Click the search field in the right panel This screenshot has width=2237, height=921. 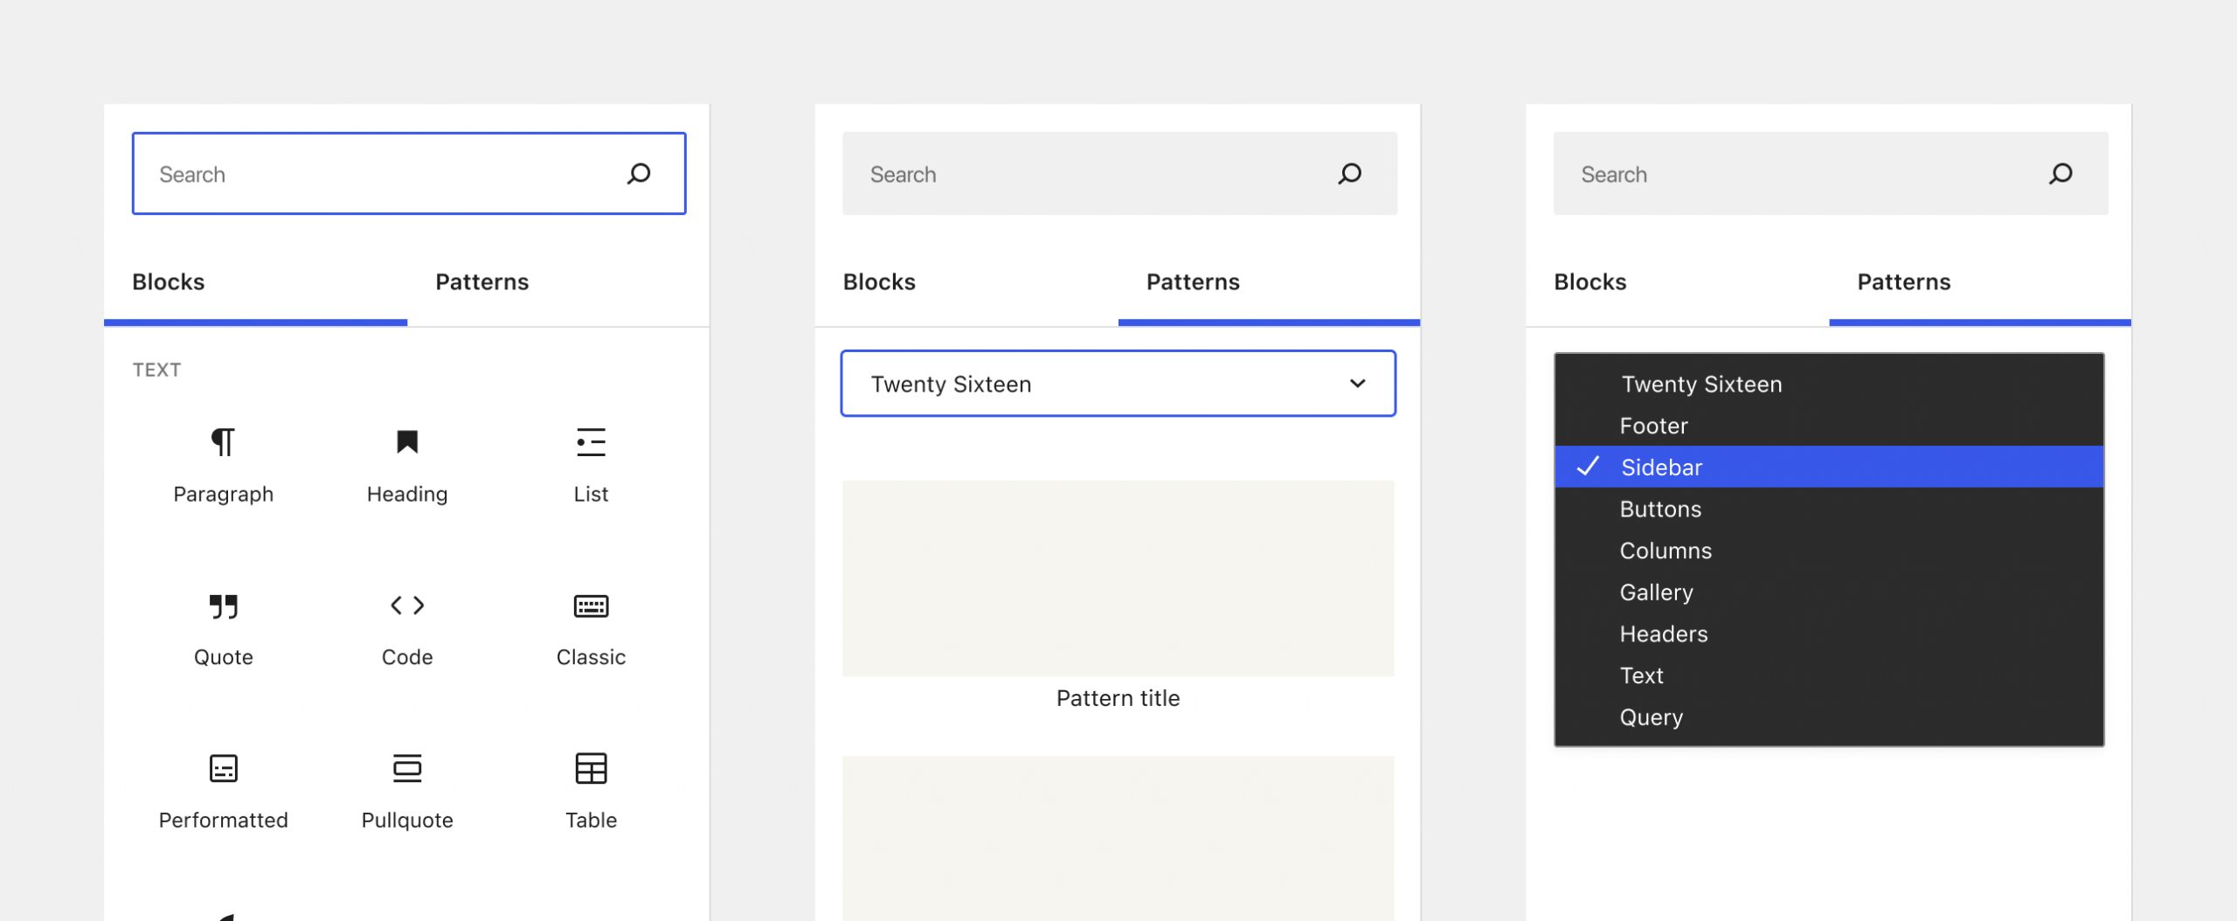(x=1831, y=174)
